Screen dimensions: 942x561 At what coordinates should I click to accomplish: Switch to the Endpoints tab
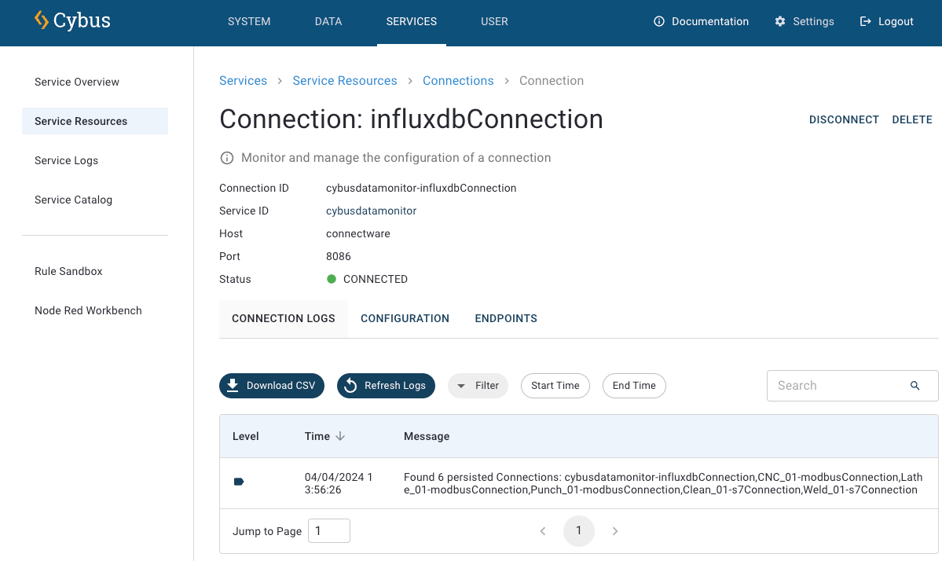pos(506,318)
